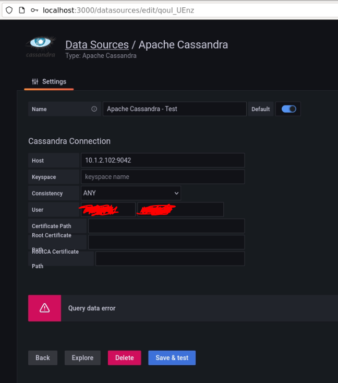Click the Name input with Apache Cassandra - Test
338x383 pixels.
pos(175,109)
